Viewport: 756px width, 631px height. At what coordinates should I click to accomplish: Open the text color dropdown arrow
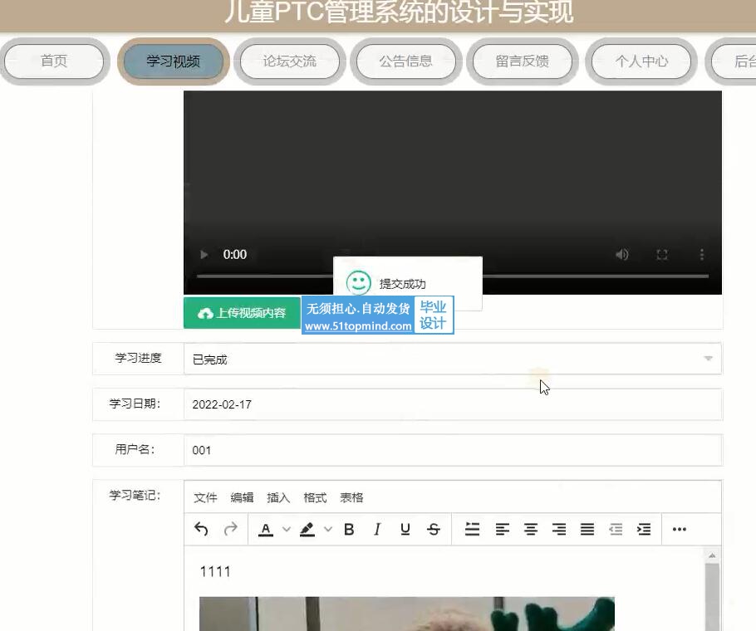click(x=287, y=530)
